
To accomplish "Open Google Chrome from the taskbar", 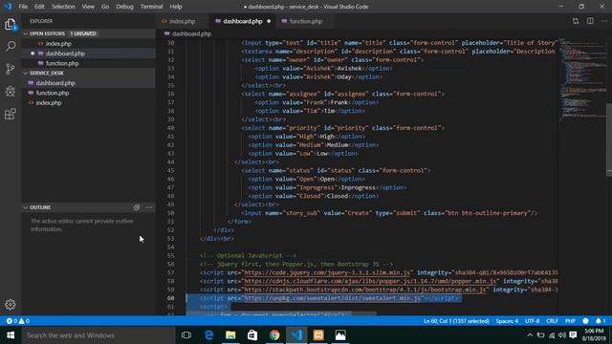I will coord(274,335).
